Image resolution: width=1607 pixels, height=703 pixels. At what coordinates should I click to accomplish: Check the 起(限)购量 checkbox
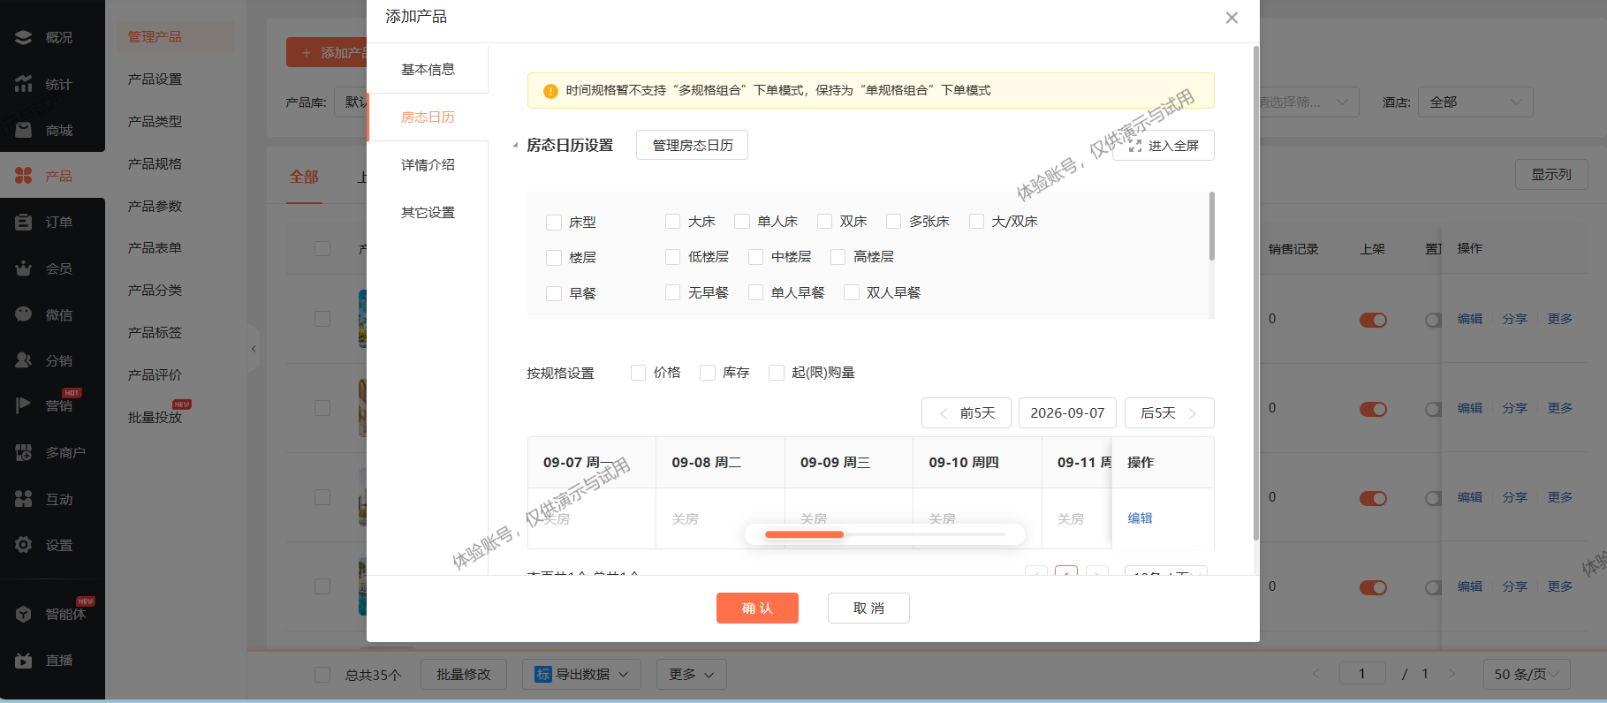click(777, 373)
